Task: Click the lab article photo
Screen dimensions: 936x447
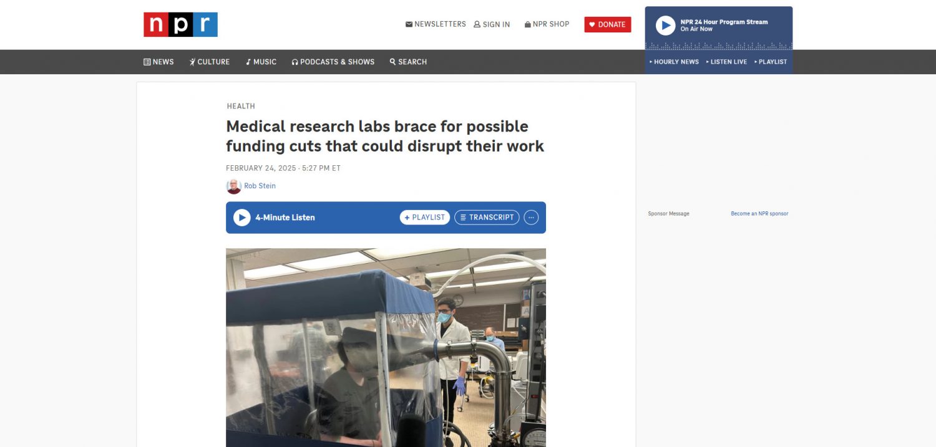Action: pos(386,347)
